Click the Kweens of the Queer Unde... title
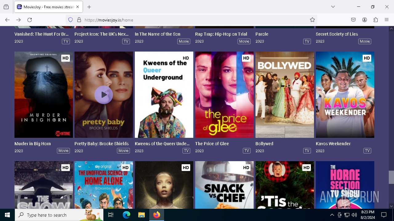The height and width of the screenshot is (221, 394). (x=162, y=144)
